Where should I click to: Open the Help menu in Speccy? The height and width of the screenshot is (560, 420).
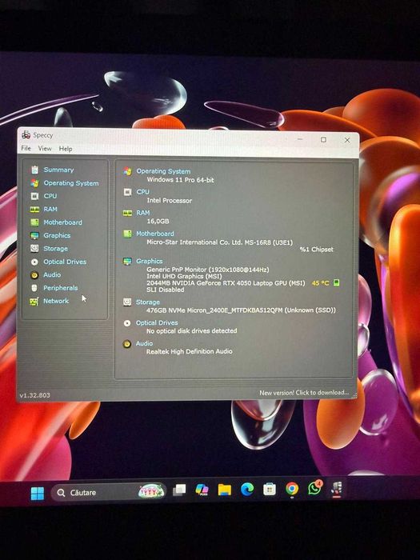pos(66,149)
